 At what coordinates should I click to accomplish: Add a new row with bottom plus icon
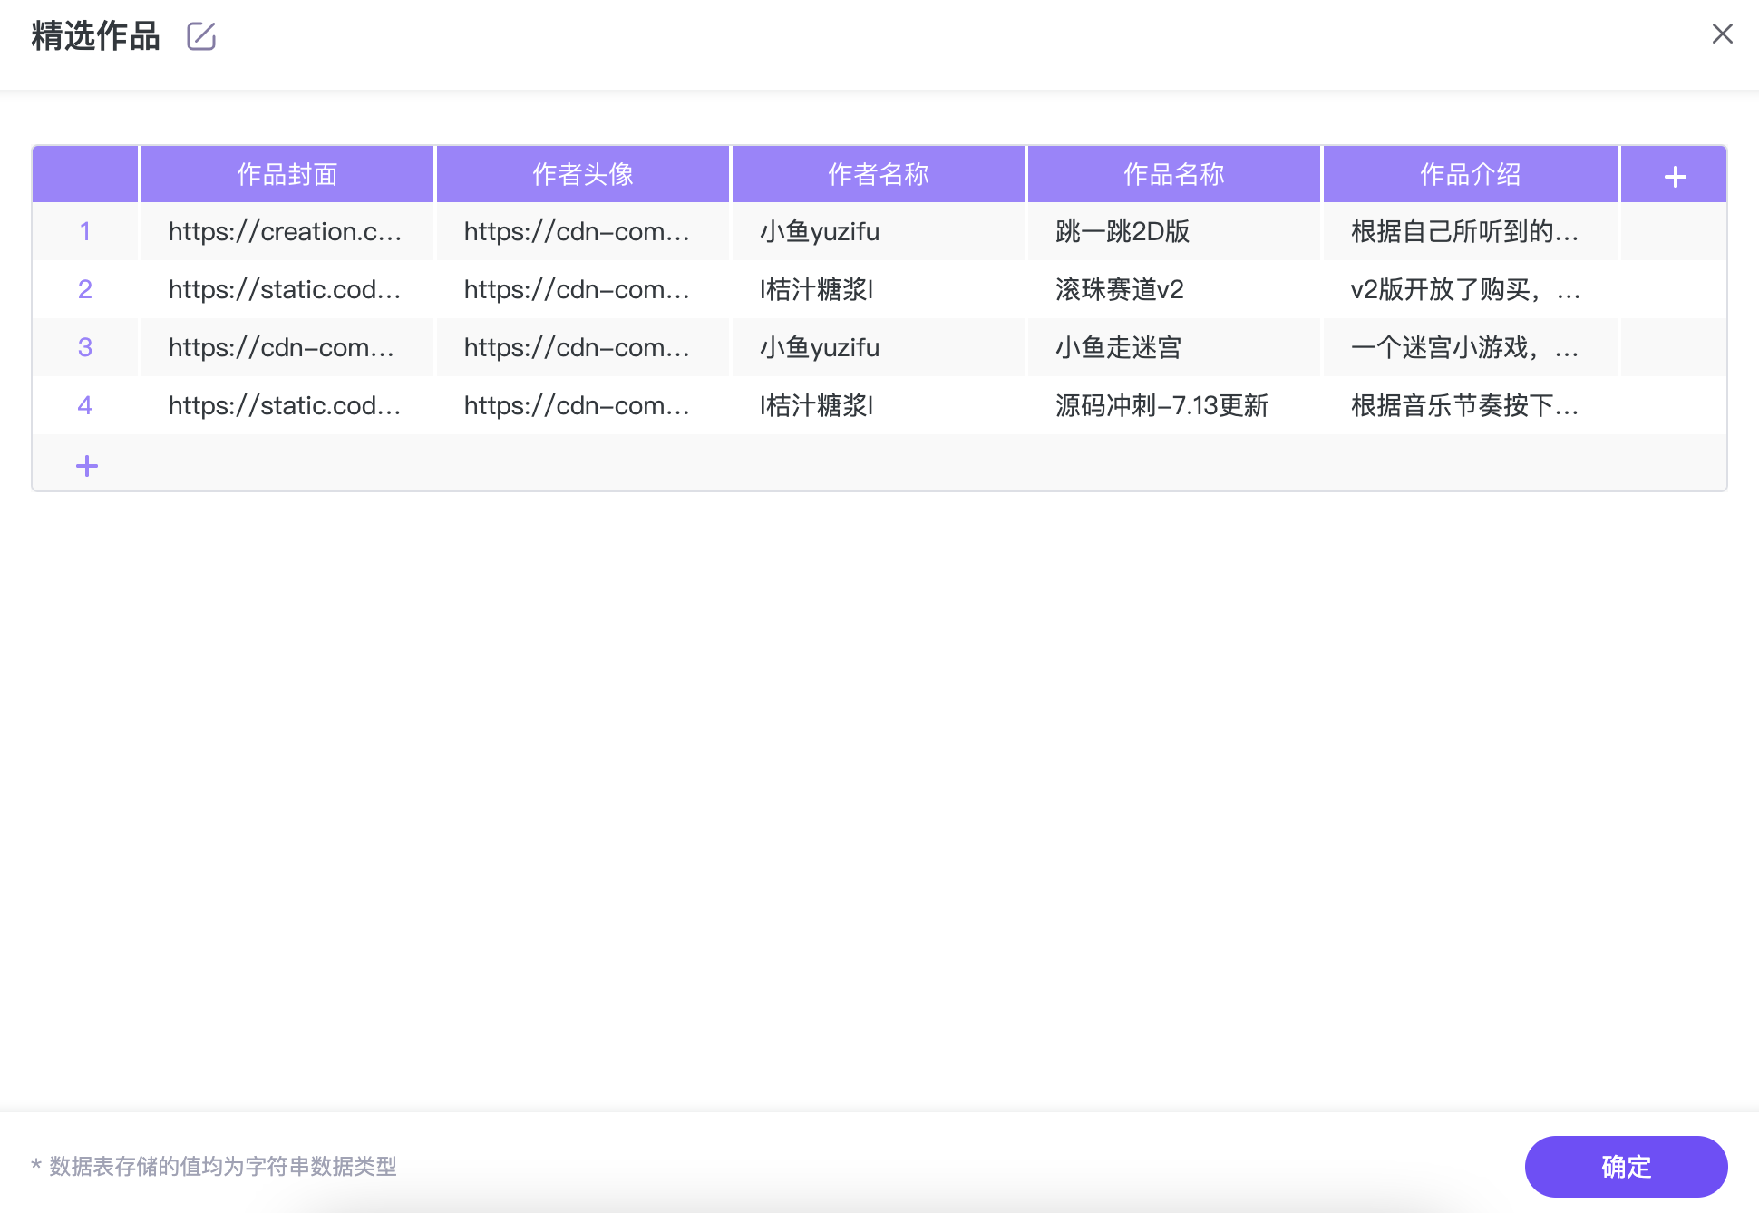pyautogui.click(x=87, y=466)
